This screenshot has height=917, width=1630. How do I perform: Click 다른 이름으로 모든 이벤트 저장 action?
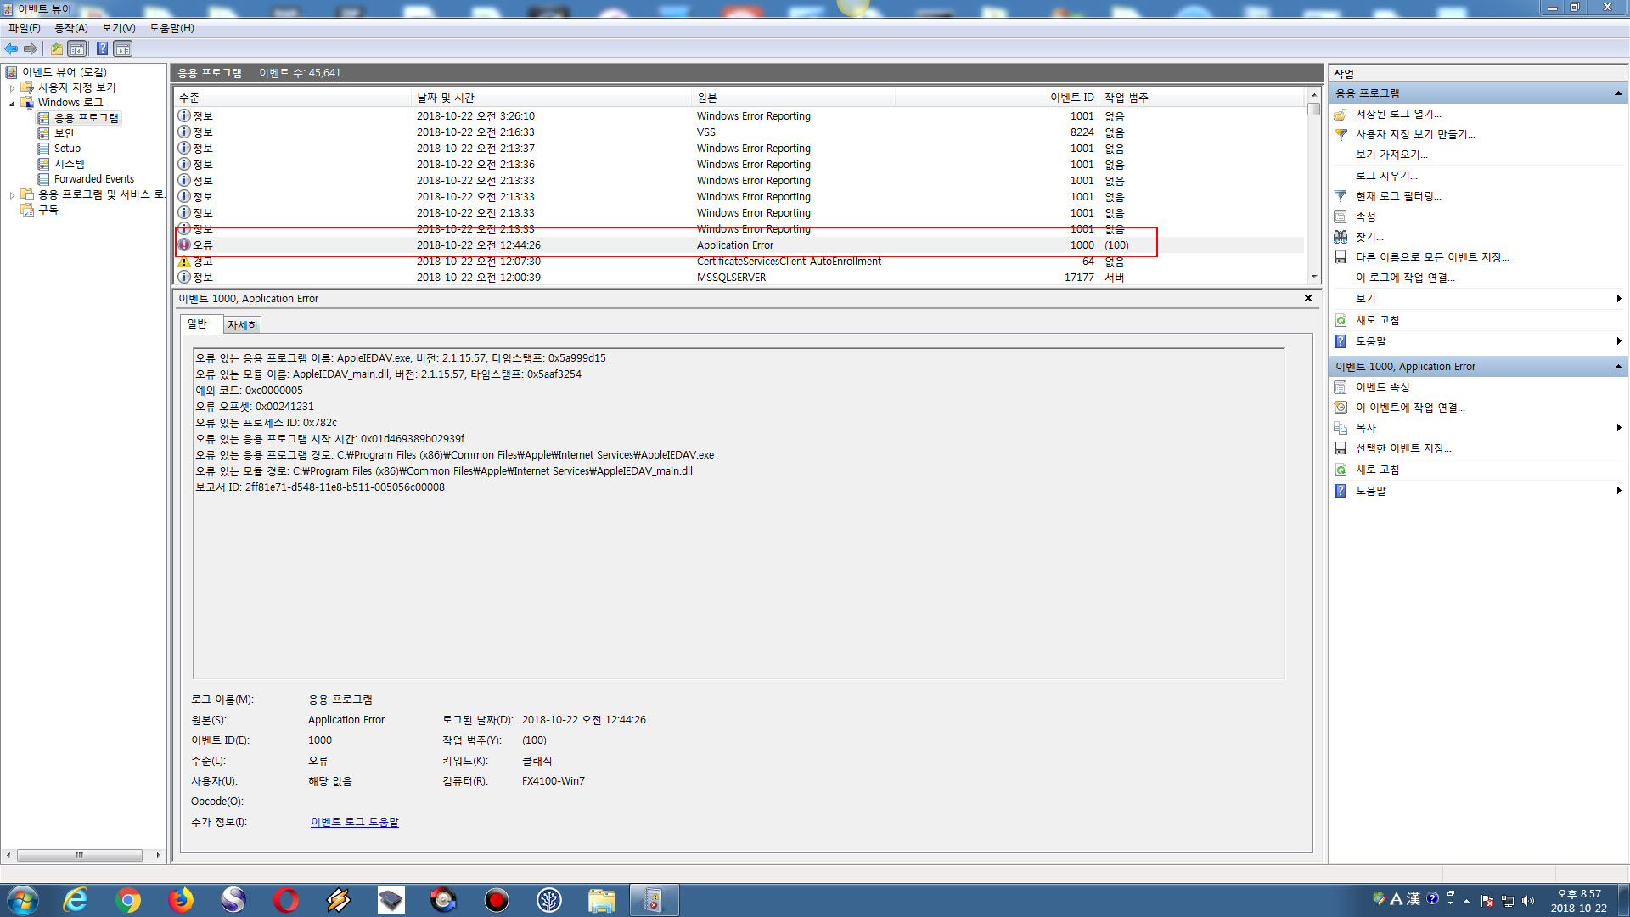[1432, 257]
